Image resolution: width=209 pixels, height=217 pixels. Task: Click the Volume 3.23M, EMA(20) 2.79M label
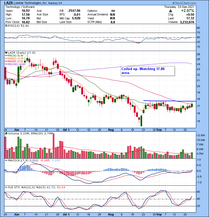[x=30, y=134]
